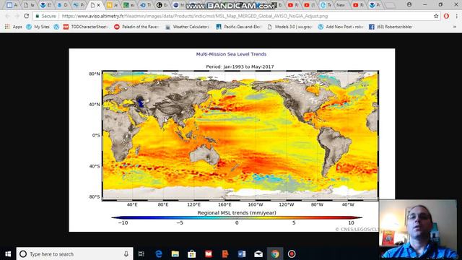Open a new tab with the new-tab button
The height and width of the screenshot is (260, 462).
point(390,5)
